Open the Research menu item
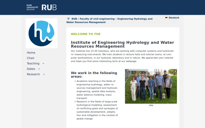This screenshot has width=205, height=128. click(x=33, y=74)
